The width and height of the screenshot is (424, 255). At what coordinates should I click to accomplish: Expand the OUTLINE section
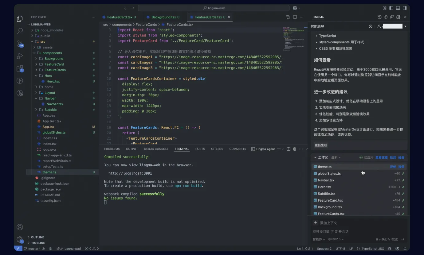pos(37,237)
